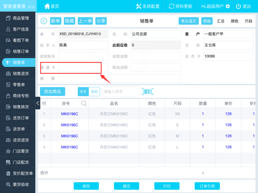Viewport: 258px width, 193px height.
Task: Select the 汇总 tab
Action: tap(221, 21)
